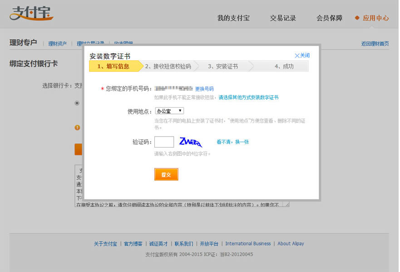The image size is (400, 272).
Task: Click the blurred bound phone number
Action: [x=173, y=89]
